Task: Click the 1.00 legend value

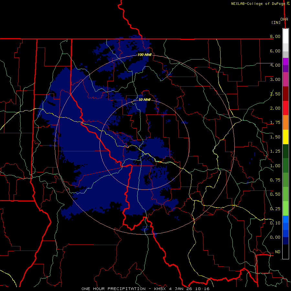Action: pos(275,166)
